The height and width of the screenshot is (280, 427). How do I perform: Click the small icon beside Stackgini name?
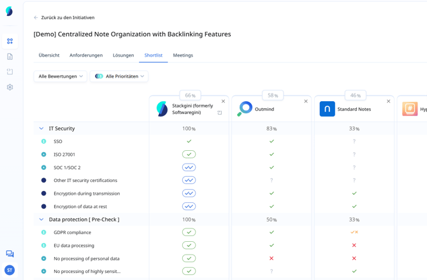click(x=220, y=113)
